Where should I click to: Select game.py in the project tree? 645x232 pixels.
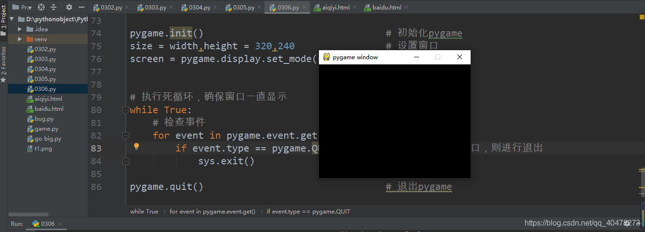pos(43,129)
